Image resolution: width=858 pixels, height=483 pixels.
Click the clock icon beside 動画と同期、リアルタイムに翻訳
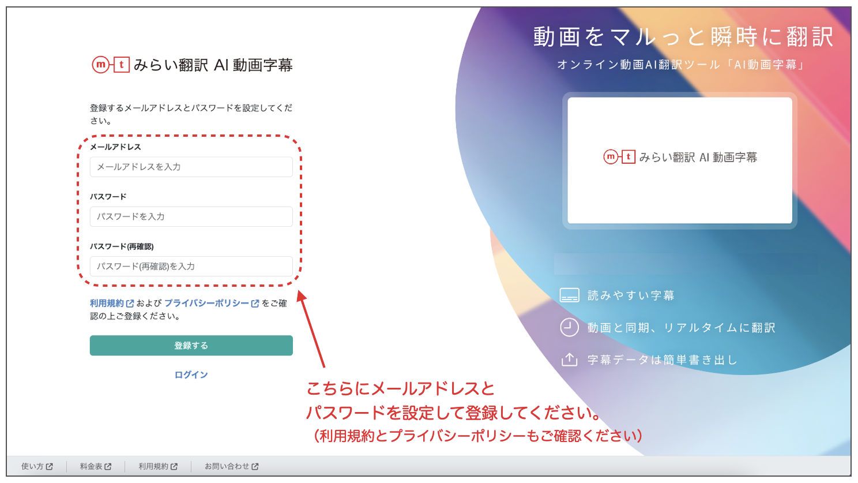point(569,327)
